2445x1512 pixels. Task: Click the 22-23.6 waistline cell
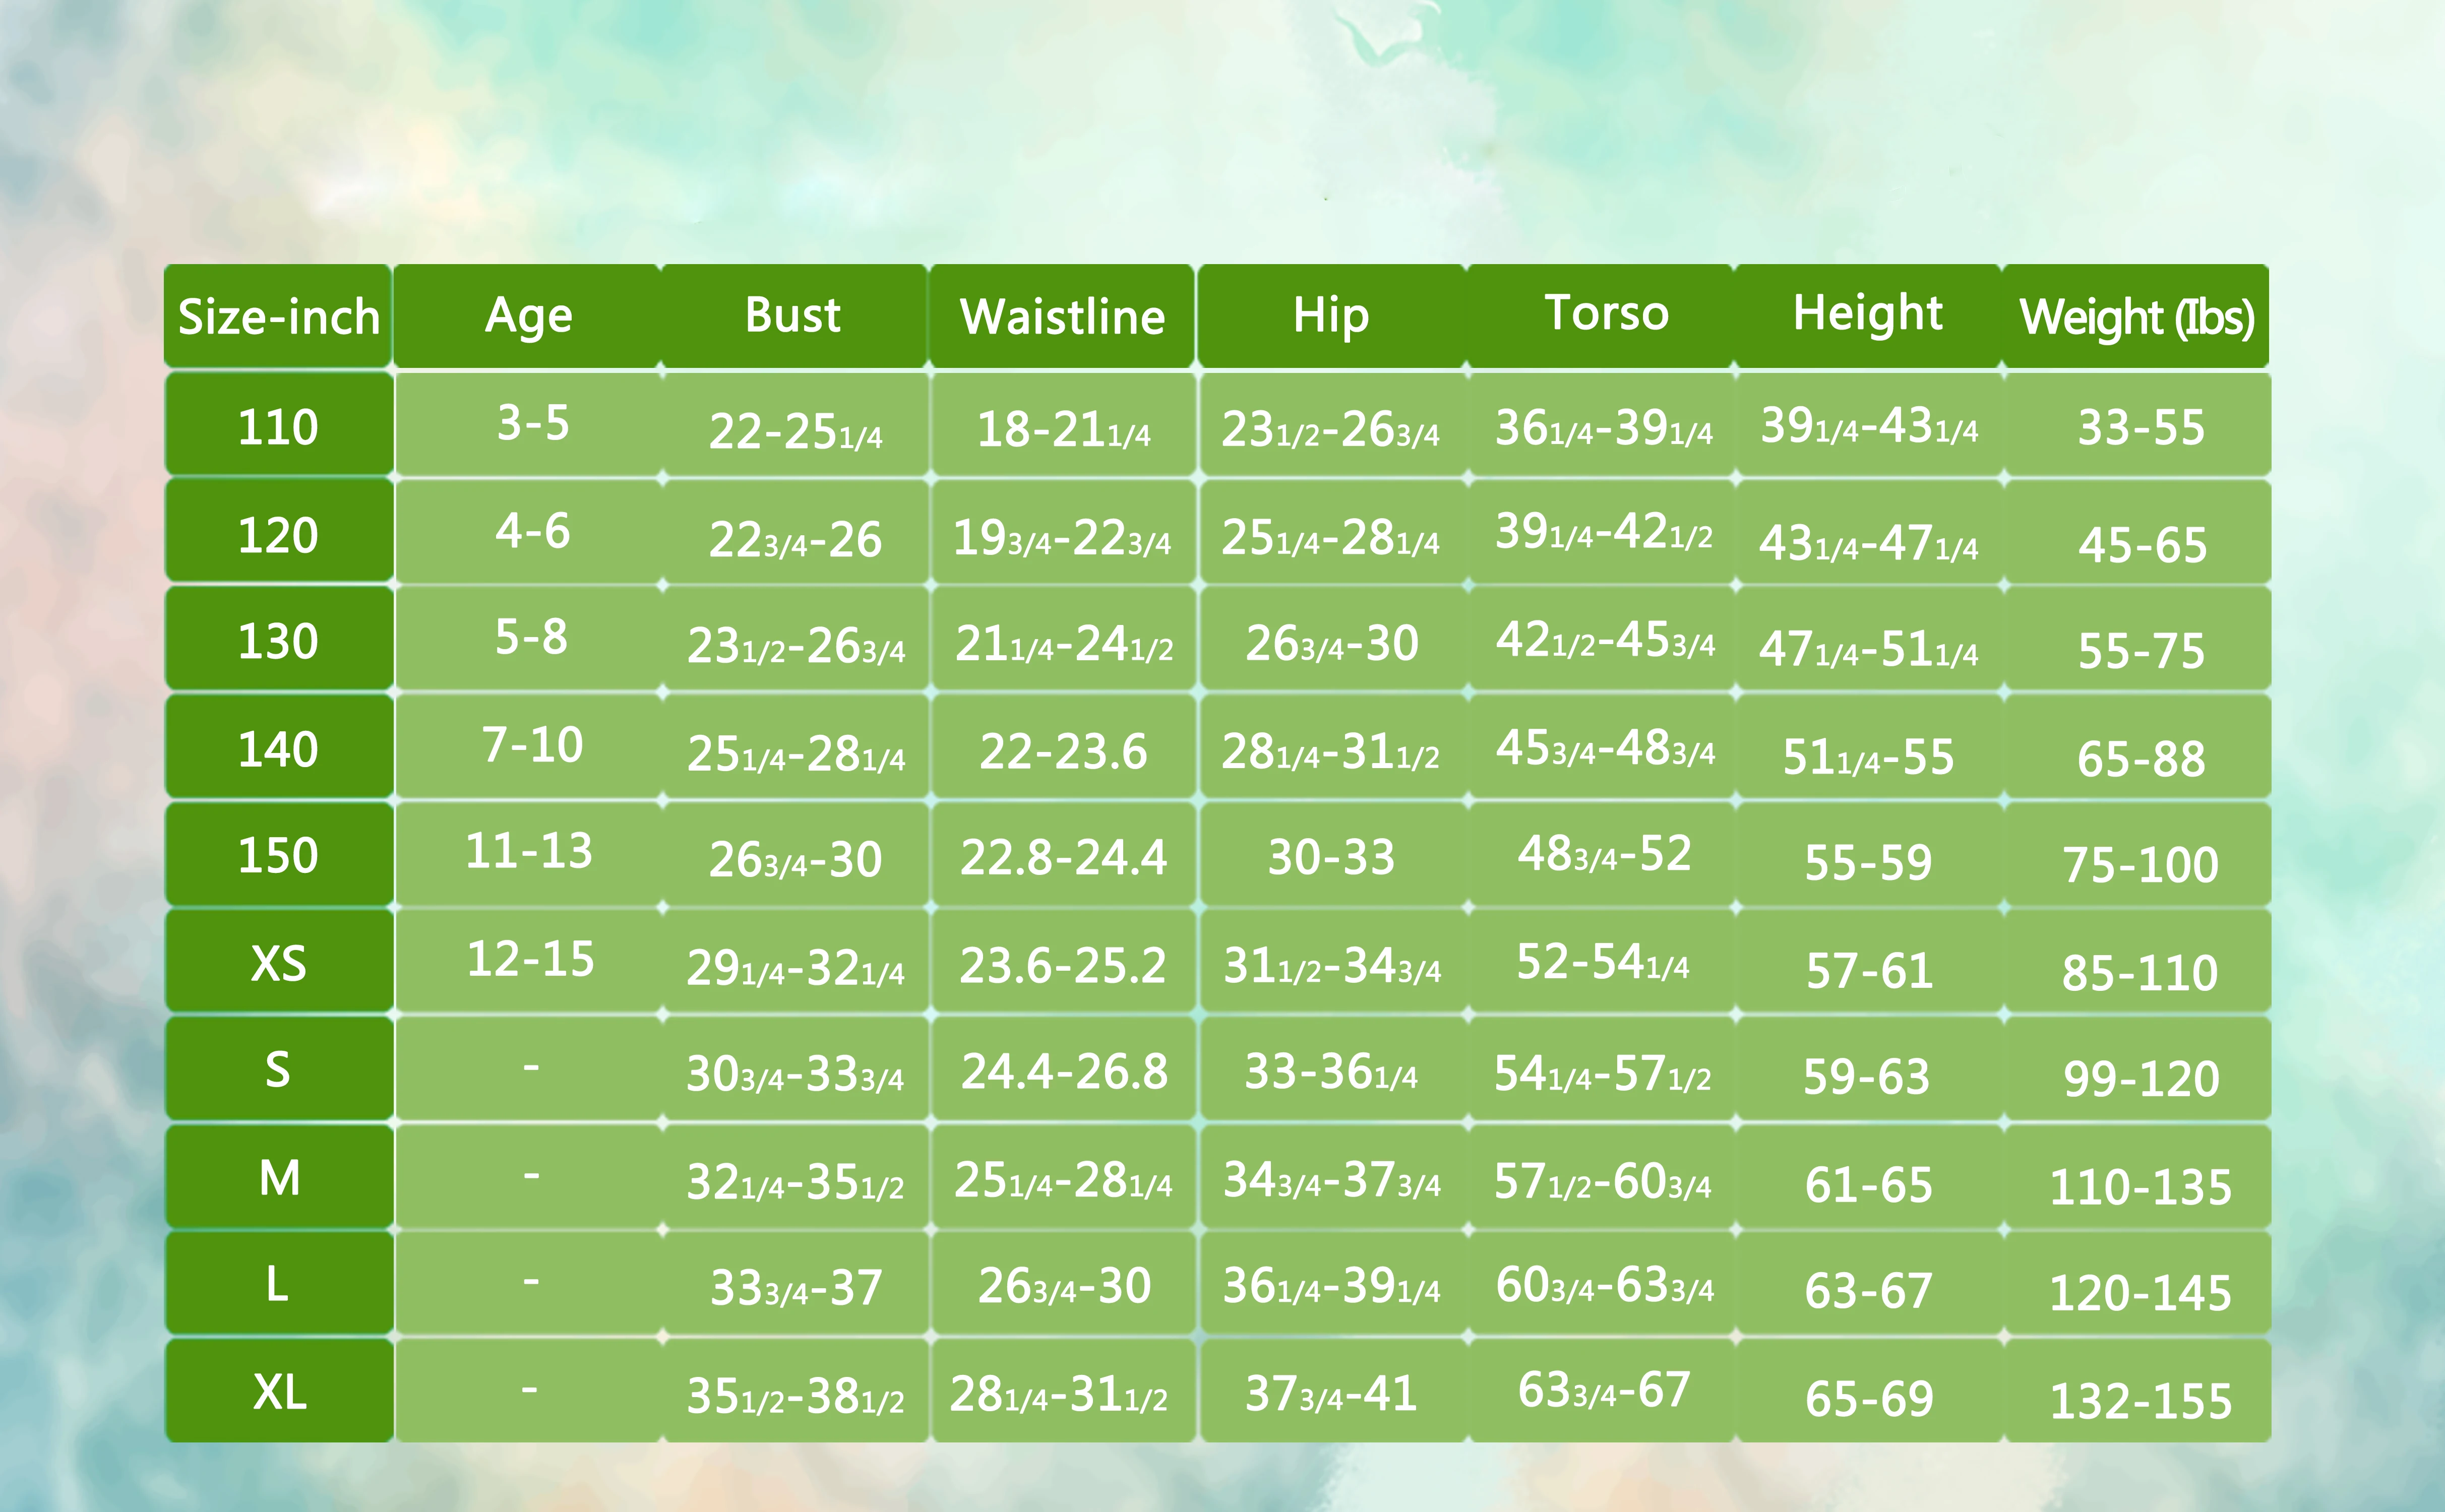1063,751
